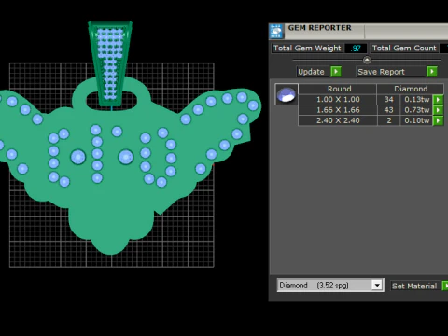Select the left large center gem on pendant

(x=78, y=157)
